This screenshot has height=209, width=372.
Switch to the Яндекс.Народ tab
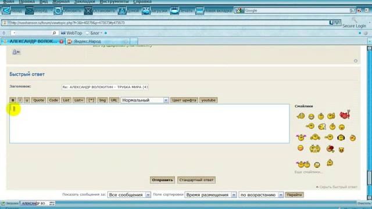98,41
